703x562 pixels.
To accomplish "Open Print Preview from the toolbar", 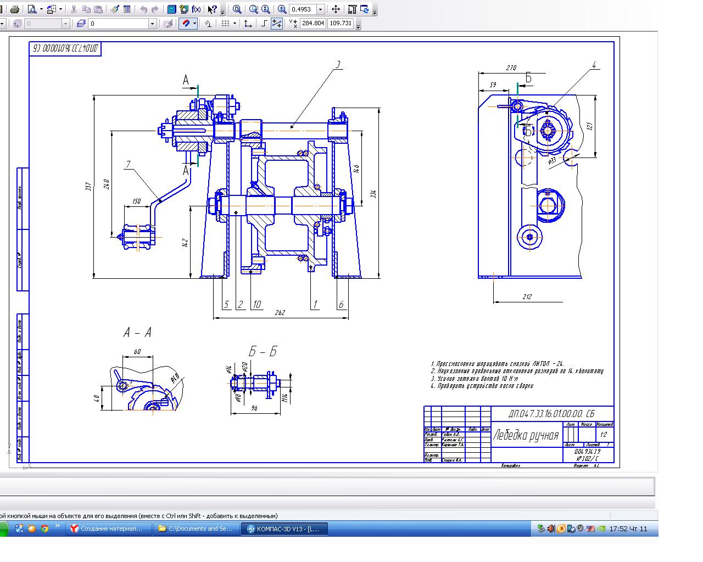I will [32, 9].
